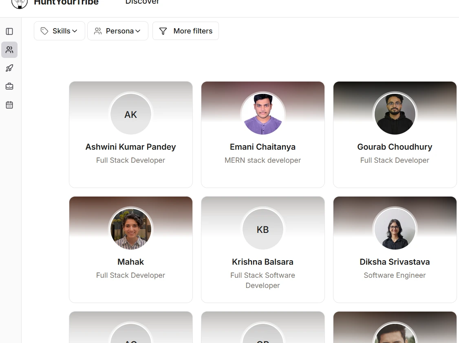This screenshot has width=459, height=343.
Task: Click Mahak's profile photo
Action: 130,229
